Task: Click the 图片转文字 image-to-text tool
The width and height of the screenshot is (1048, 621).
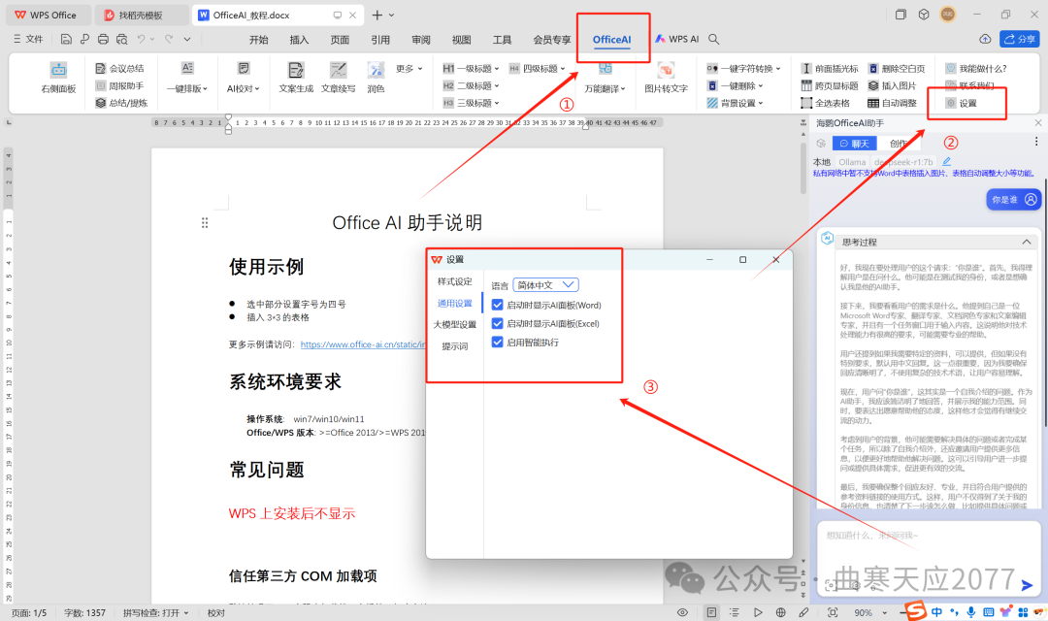Action: pos(666,78)
